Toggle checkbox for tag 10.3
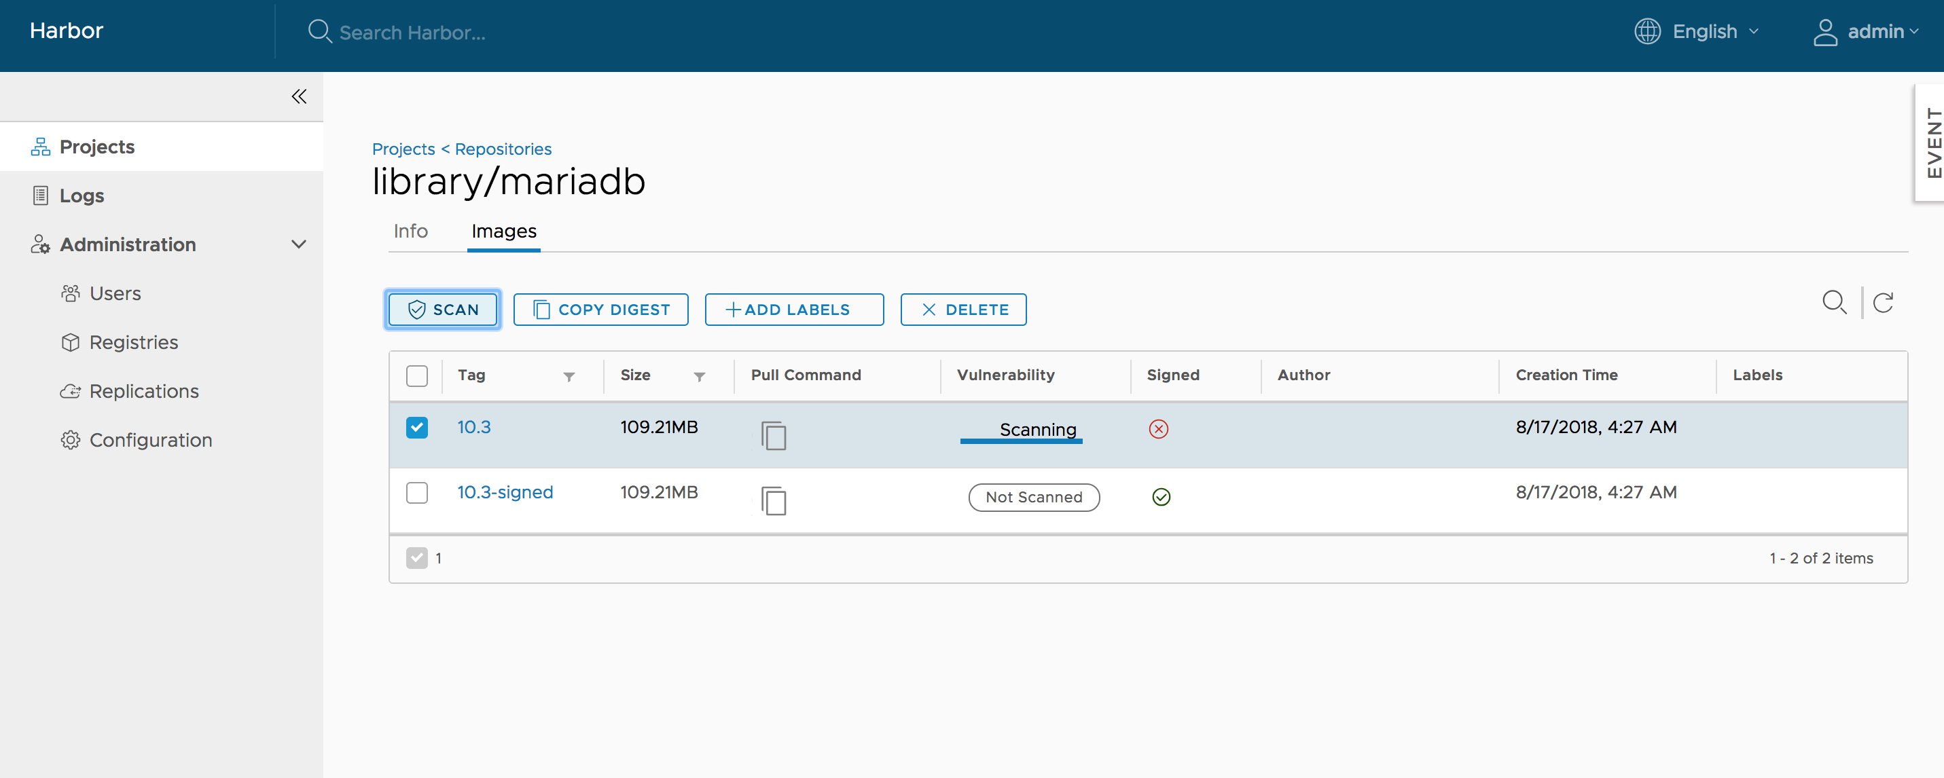 pos(418,428)
